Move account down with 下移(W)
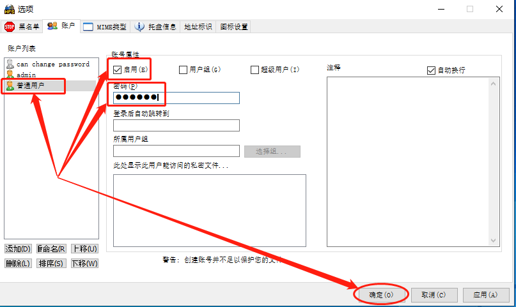The image size is (516, 307). 84,264
